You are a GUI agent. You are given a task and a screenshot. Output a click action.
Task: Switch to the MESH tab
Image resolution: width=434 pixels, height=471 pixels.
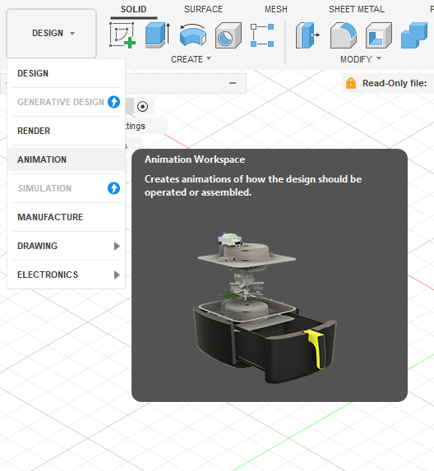pos(275,9)
